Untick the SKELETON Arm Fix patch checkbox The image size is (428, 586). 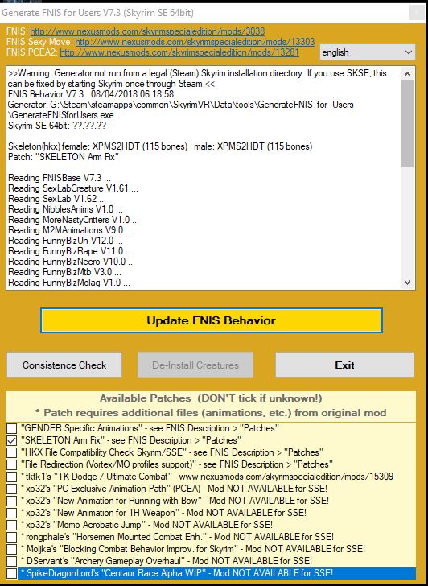click(x=12, y=440)
